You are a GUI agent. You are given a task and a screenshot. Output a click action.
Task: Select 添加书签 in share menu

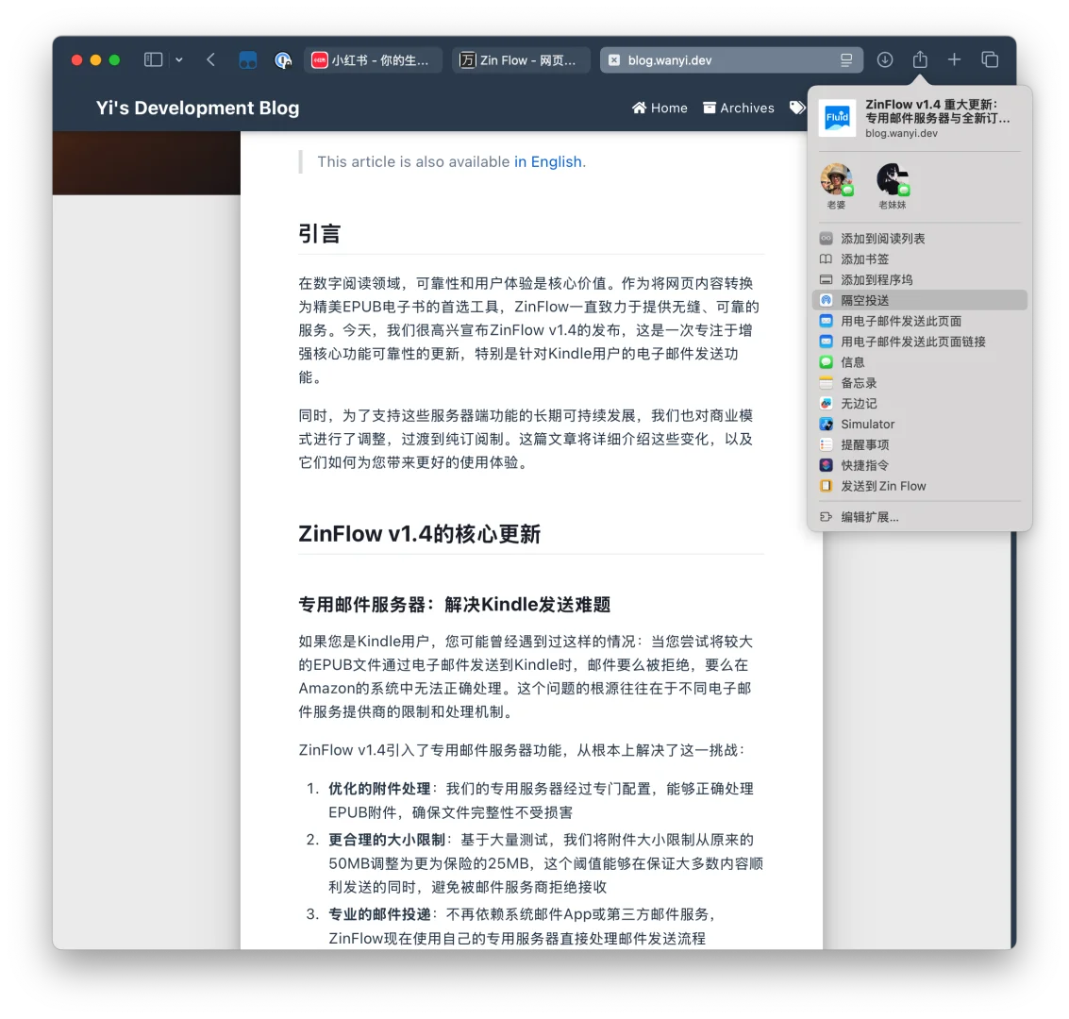coord(920,259)
